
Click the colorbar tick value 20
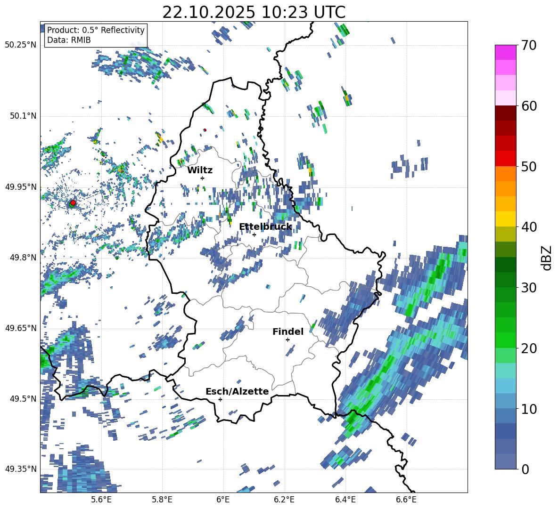(529, 348)
